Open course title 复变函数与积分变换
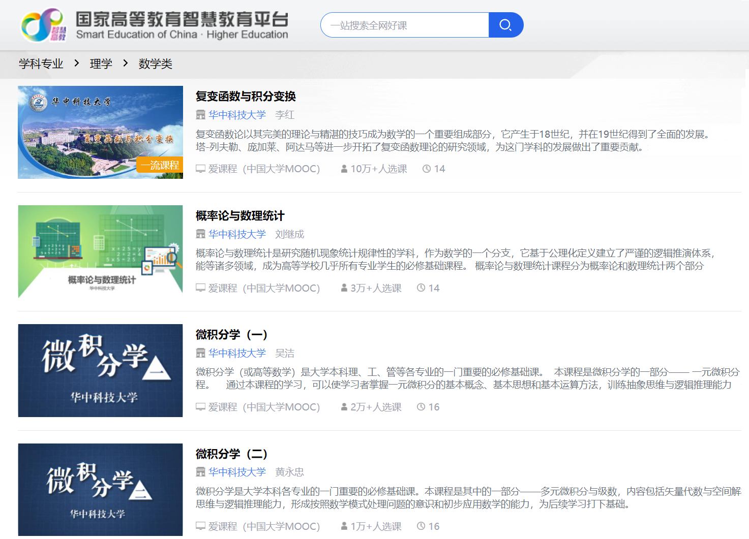The width and height of the screenshot is (749, 539). click(246, 97)
